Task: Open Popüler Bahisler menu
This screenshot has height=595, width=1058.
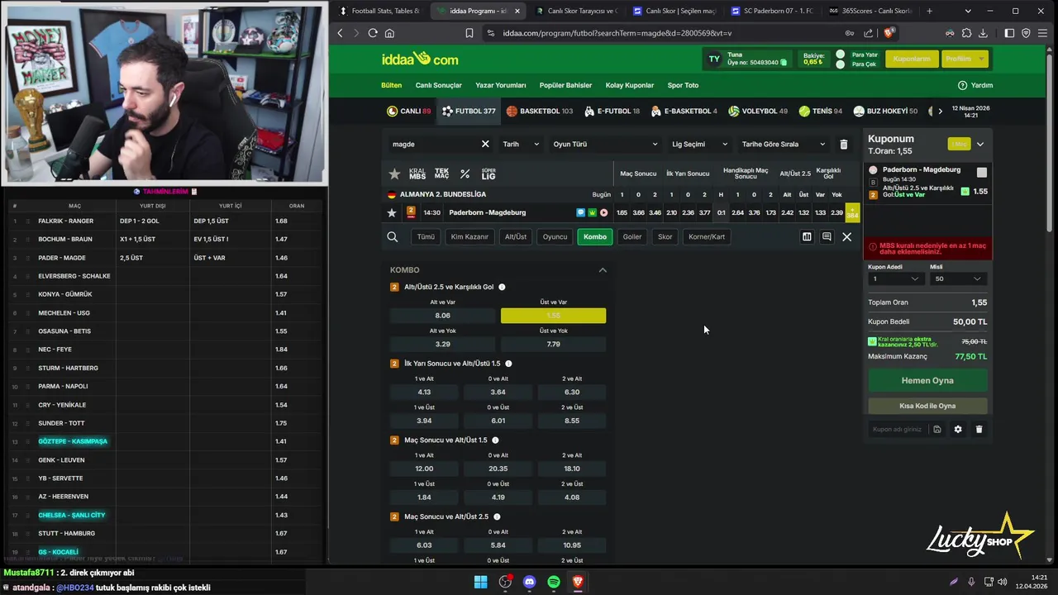Action: pyautogui.click(x=566, y=85)
